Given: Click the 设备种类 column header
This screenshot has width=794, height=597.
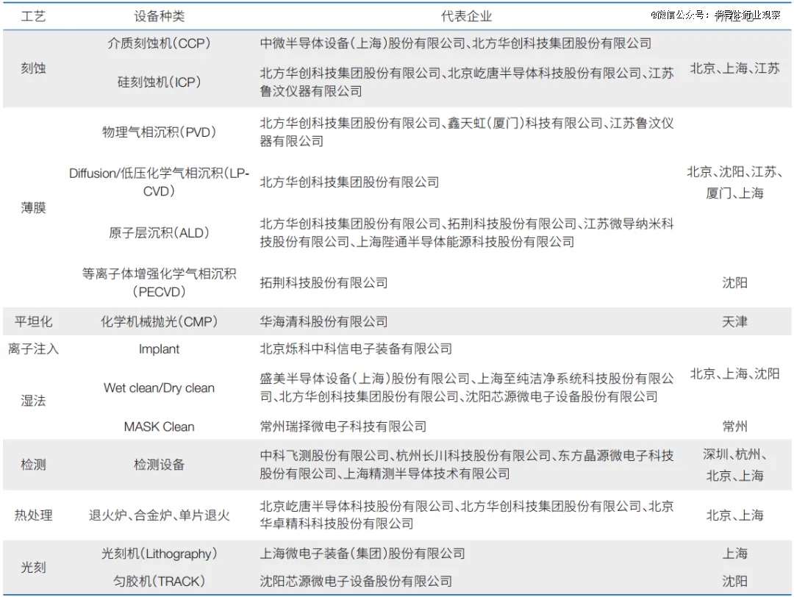Looking at the screenshot, I should (159, 16).
